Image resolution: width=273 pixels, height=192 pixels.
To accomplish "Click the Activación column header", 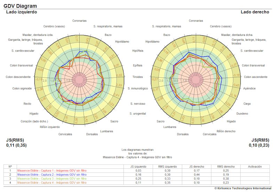I will [255, 167].
